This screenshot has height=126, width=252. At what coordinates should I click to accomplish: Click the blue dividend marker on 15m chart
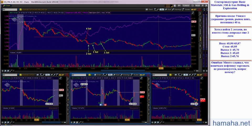click(x=101, y=105)
